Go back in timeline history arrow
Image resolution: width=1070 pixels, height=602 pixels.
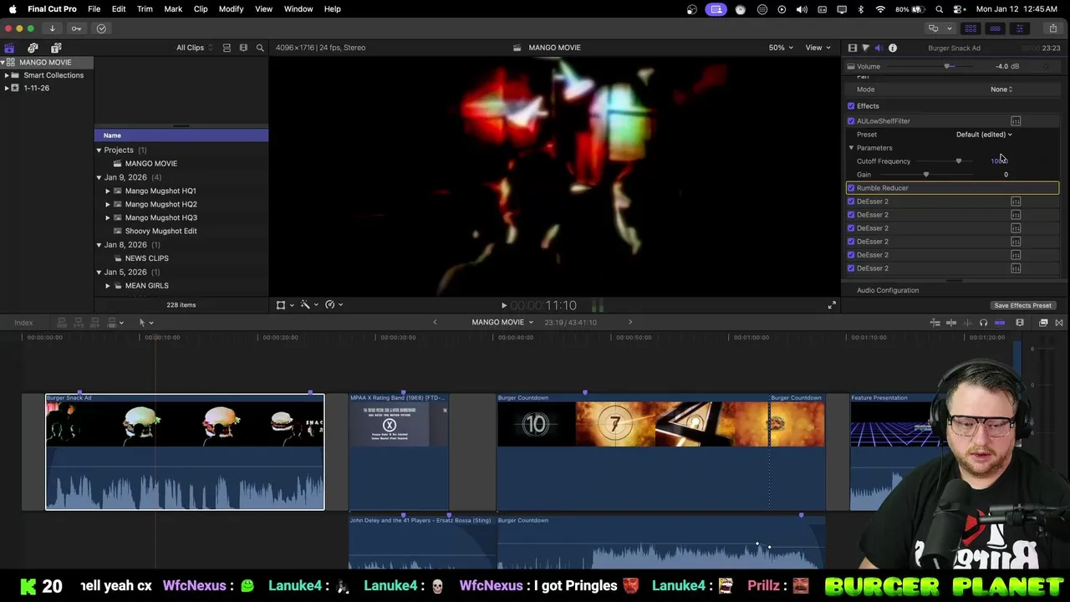(435, 323)
